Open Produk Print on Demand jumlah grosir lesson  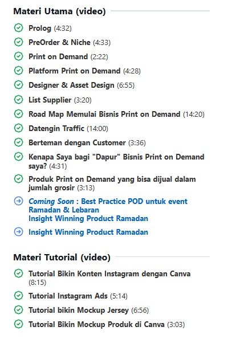112,183
